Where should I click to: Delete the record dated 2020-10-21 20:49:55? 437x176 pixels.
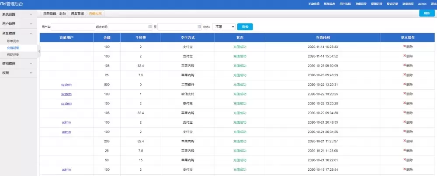(408, 122)
